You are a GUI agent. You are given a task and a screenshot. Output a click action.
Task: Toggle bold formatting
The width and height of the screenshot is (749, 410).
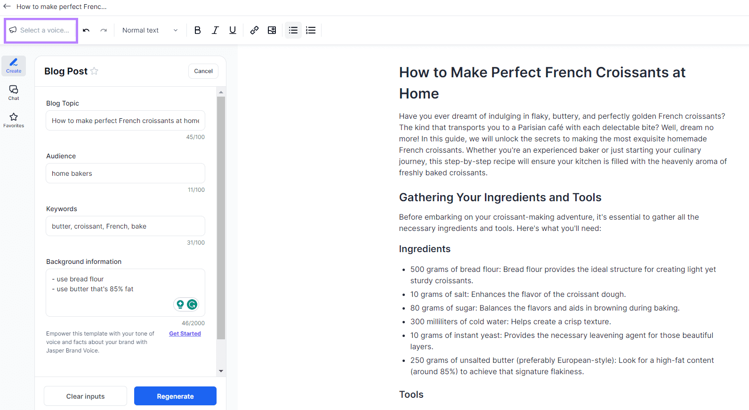pyautogui.click(x=197, y=30)
